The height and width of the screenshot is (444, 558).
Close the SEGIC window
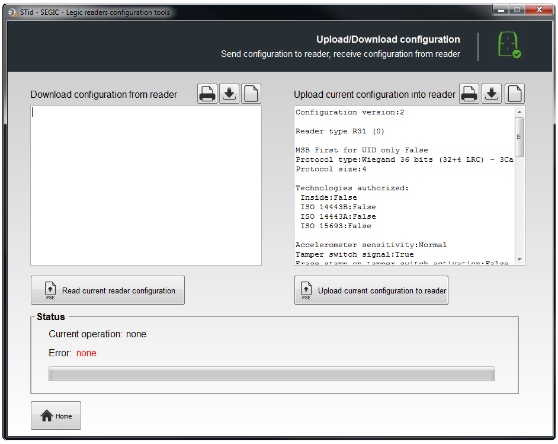point(539,10)
